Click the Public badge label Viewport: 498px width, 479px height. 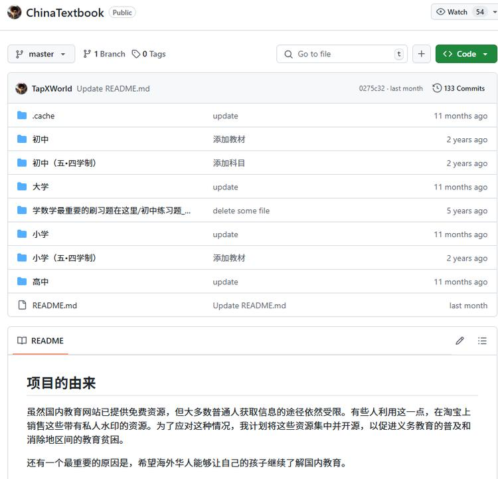[122, 13]
